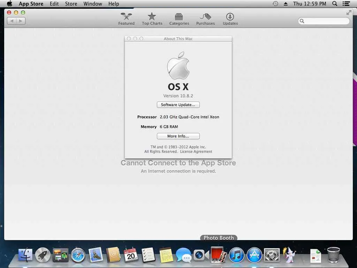
Task: Open the Help menu
Action: coord(114,3)
